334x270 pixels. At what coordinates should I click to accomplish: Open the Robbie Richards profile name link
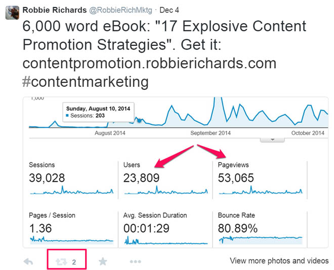55,9
